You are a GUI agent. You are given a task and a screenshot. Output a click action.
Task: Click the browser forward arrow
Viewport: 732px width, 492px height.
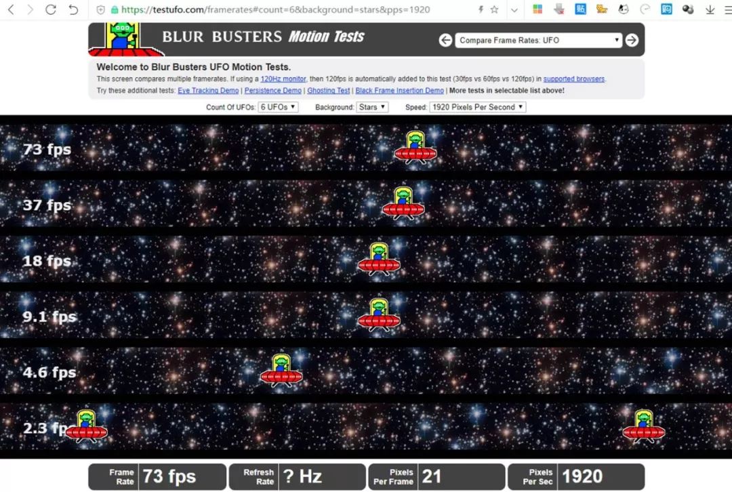point(30,9)
